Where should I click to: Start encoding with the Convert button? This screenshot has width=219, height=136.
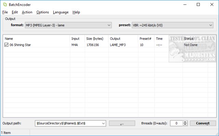pyautogui.click(x=203, y=123)
